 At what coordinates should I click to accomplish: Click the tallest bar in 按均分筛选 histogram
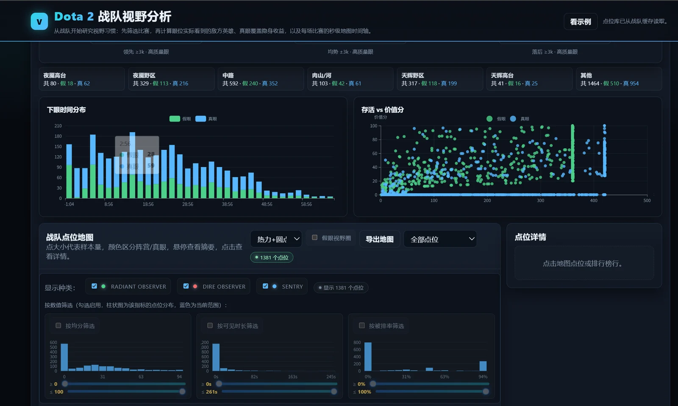click(64, 357)
